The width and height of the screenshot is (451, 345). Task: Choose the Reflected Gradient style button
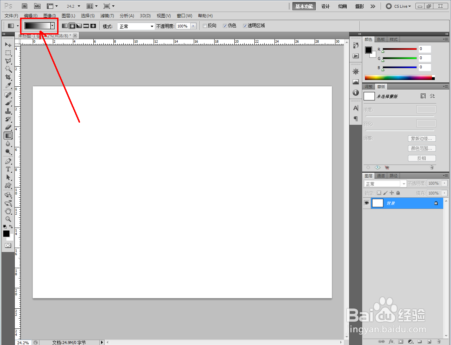coord(86,26)
